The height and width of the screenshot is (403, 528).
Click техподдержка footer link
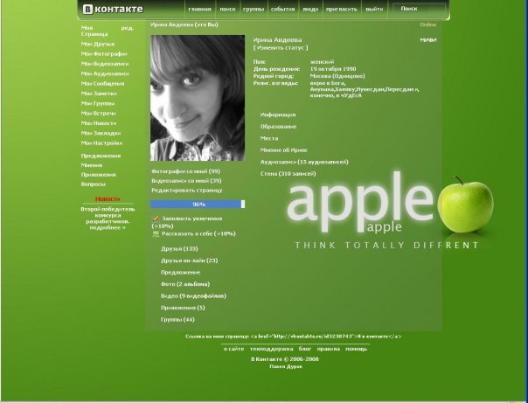click(271, 349)
